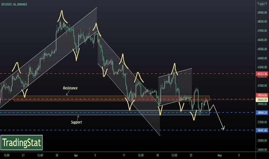Click the 11 date on time axis
Screen dimensions: 269x159
[124, 156]
